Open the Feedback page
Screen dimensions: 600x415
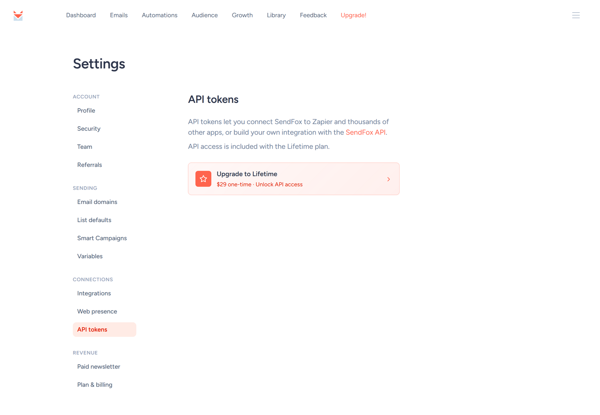pos(313,15)
